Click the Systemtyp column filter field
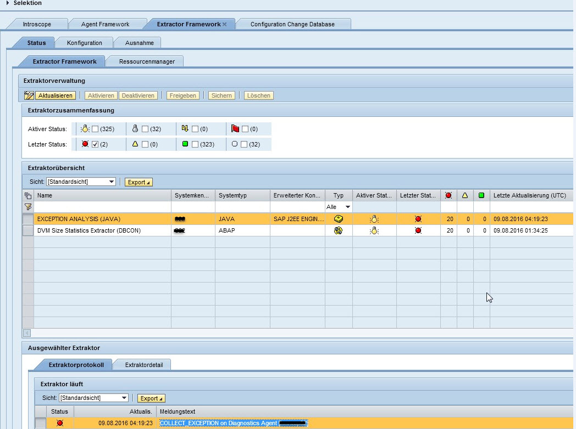The height and width of the screenshot is (429, 576). coord(242,207)
